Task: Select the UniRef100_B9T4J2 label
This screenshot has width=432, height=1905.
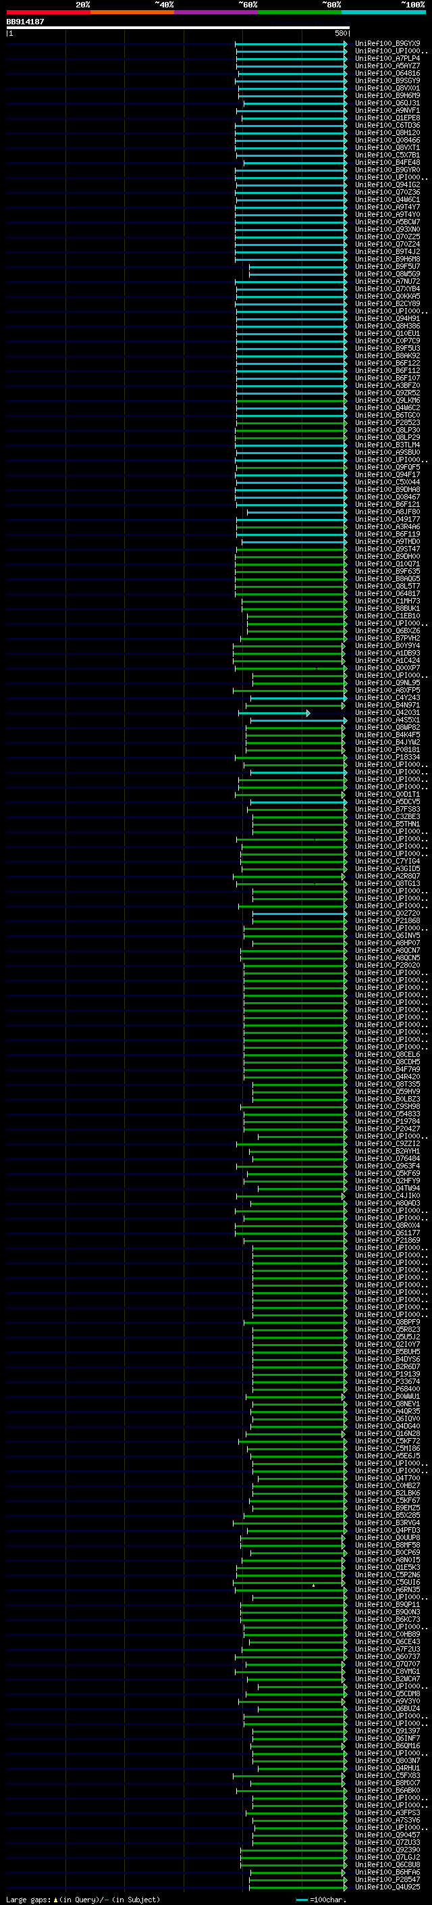Action: [387, 251]
